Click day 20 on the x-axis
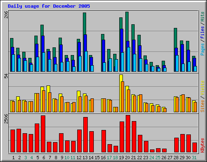Screen dimensions: 207x162 pos(127,158)
